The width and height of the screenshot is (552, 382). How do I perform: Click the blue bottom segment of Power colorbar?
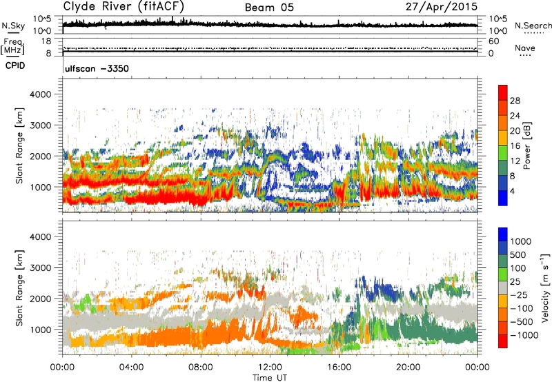coord(503,198)
